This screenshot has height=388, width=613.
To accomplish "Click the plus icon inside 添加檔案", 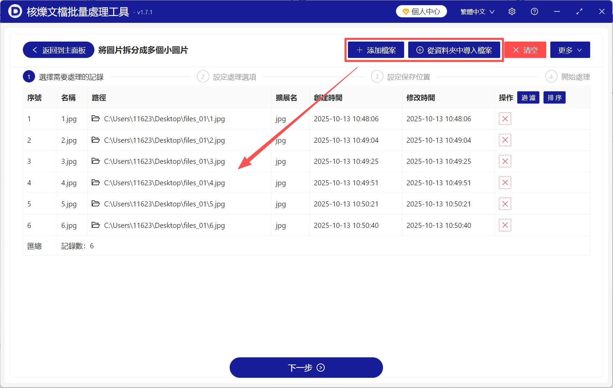I will pos(359,50).
